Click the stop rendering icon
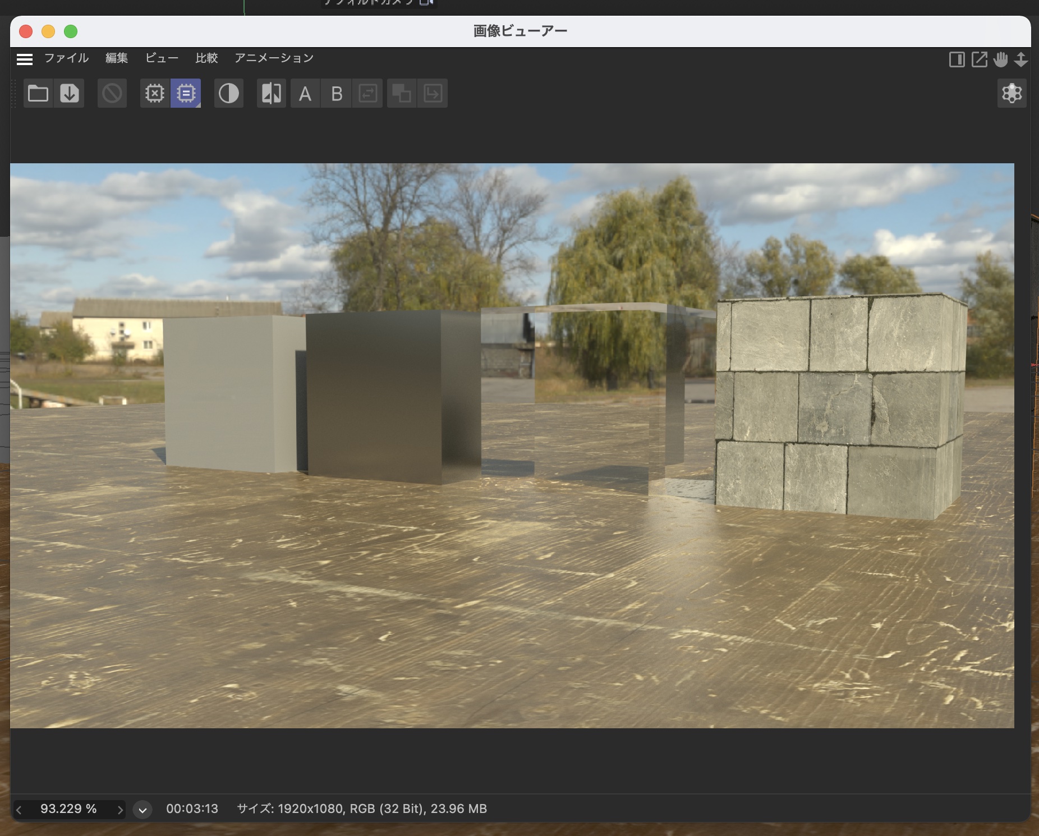The height and width of the screenshot is (836, 1039). (x=112, y=93)
